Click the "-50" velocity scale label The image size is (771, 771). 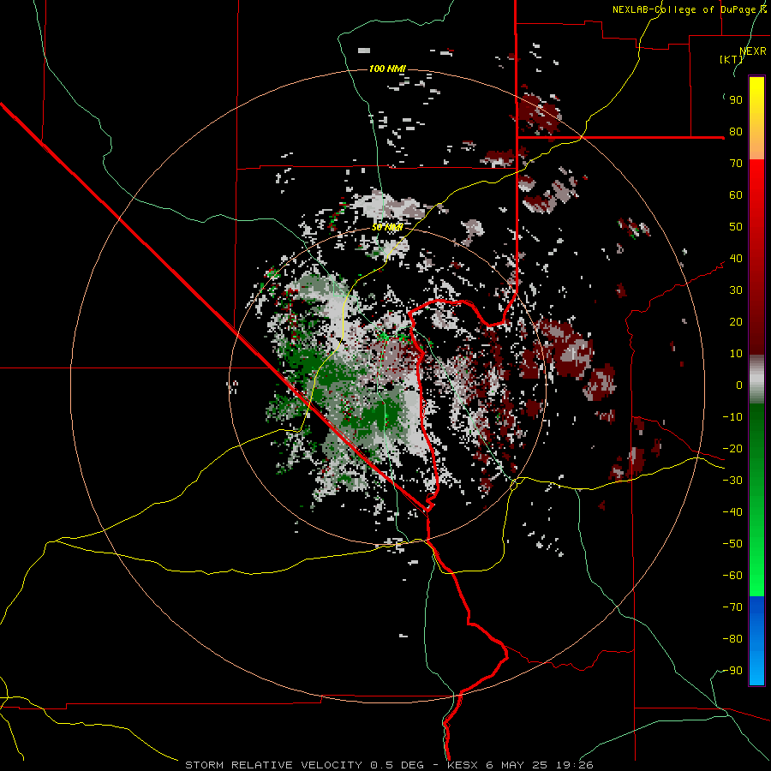(x=732, y=544)
